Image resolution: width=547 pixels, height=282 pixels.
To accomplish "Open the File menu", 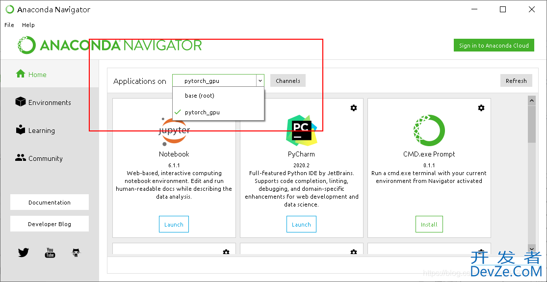I will click(9, 25).
